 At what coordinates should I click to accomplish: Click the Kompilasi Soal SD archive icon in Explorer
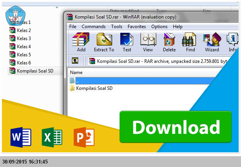click(12, 71)
